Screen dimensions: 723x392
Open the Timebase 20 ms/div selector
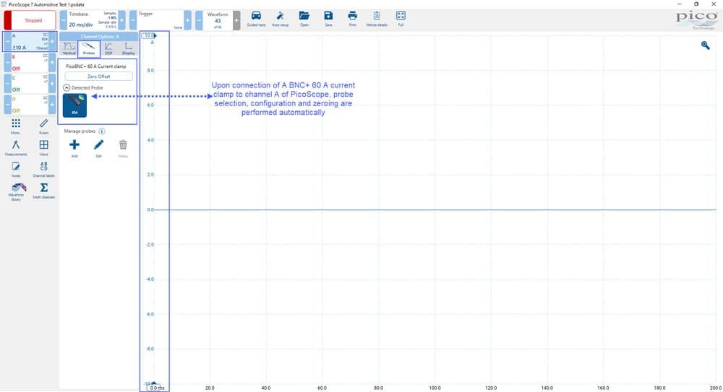click(93, 20)
